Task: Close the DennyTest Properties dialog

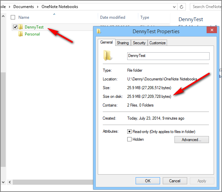Action: click(x=211, y=31)
